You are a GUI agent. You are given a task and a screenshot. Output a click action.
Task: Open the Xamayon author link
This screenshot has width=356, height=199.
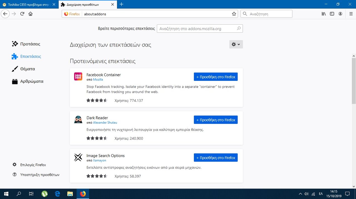[x=99, y=160]
